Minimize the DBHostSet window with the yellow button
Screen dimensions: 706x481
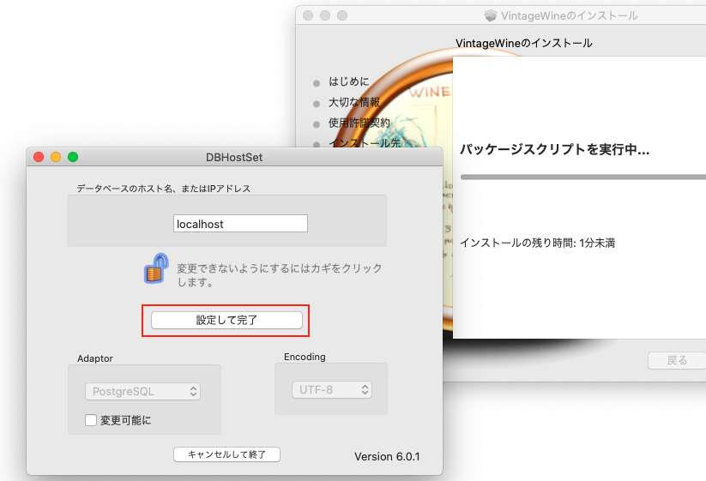tap(56, 157)
